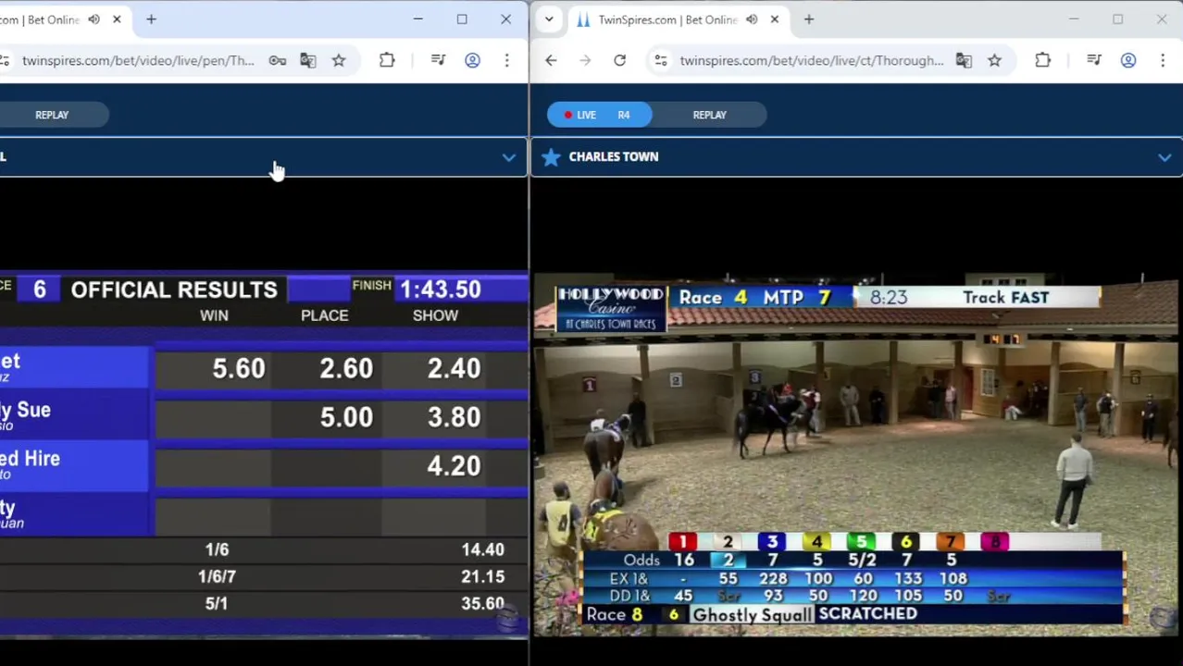Click right window's address bar URL

pyautogui.click(x=812, y=61)
